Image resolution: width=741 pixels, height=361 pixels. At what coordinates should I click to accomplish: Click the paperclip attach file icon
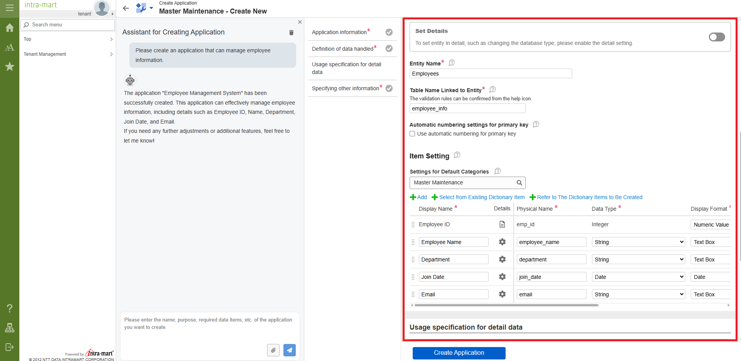pos(273,350)
